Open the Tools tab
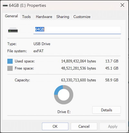The image size is (129, 133). (27, 17)
